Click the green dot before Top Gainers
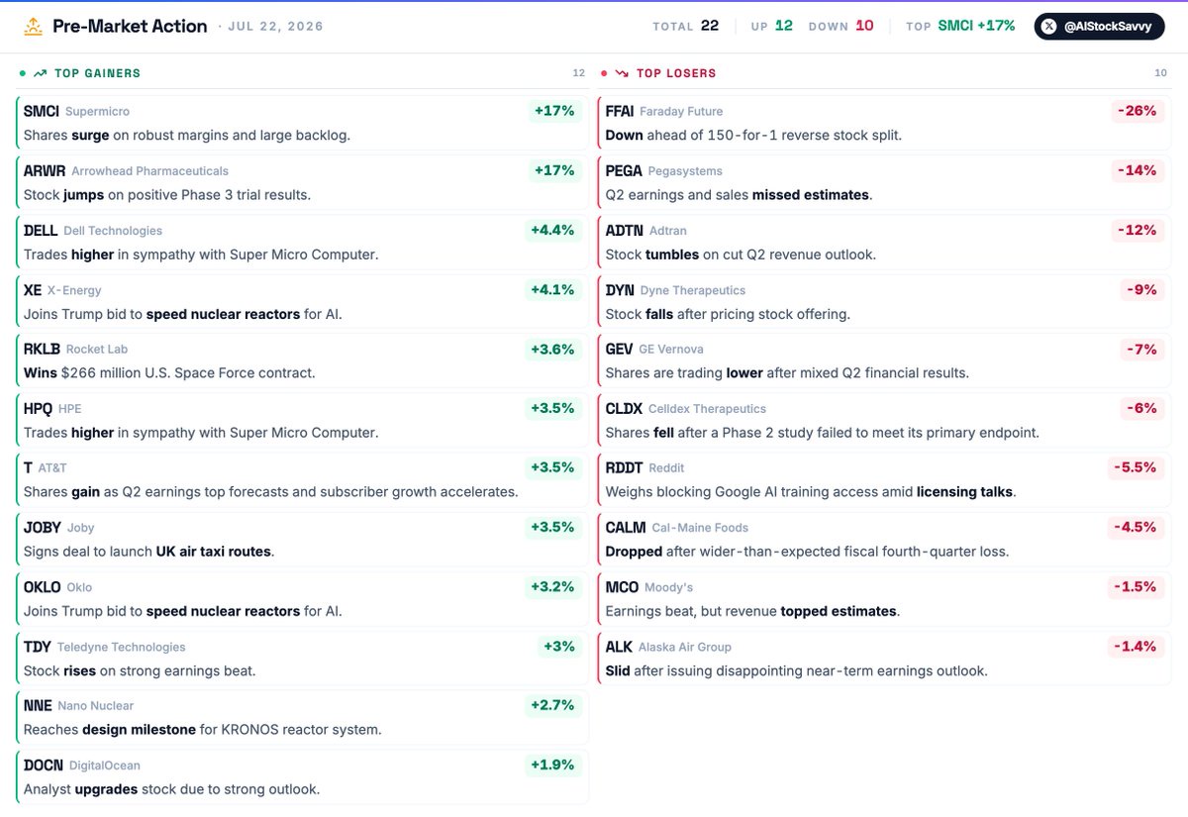Image resolution: width=1188 pixels, height=817 pixels. coord(23,73)
